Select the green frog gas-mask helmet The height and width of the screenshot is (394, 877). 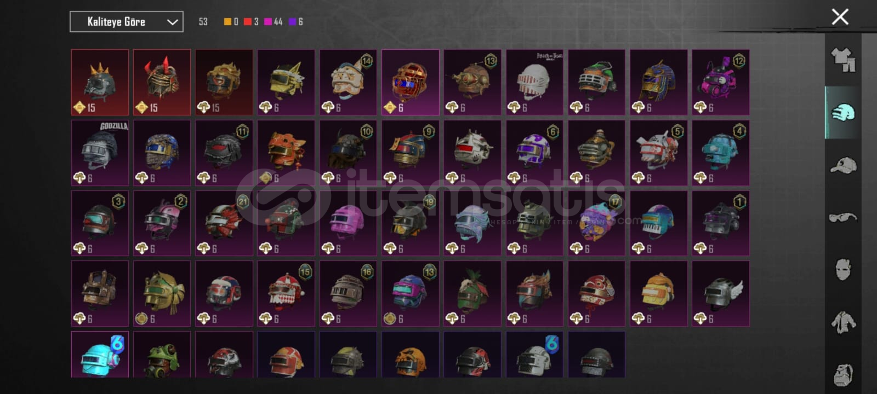pyautogui.click(x=162, y=354)
